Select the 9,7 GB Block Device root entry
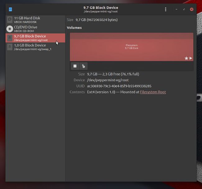 (35, 38)
